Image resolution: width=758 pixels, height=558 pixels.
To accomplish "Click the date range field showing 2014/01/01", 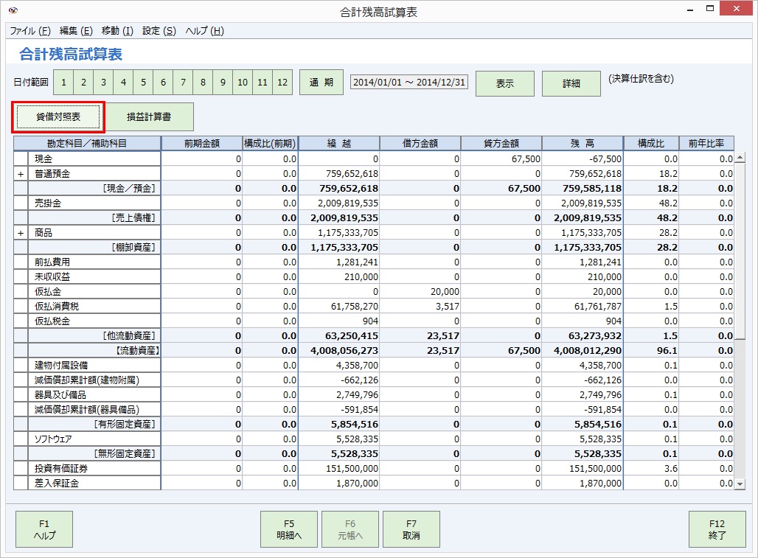I will 408,83.
